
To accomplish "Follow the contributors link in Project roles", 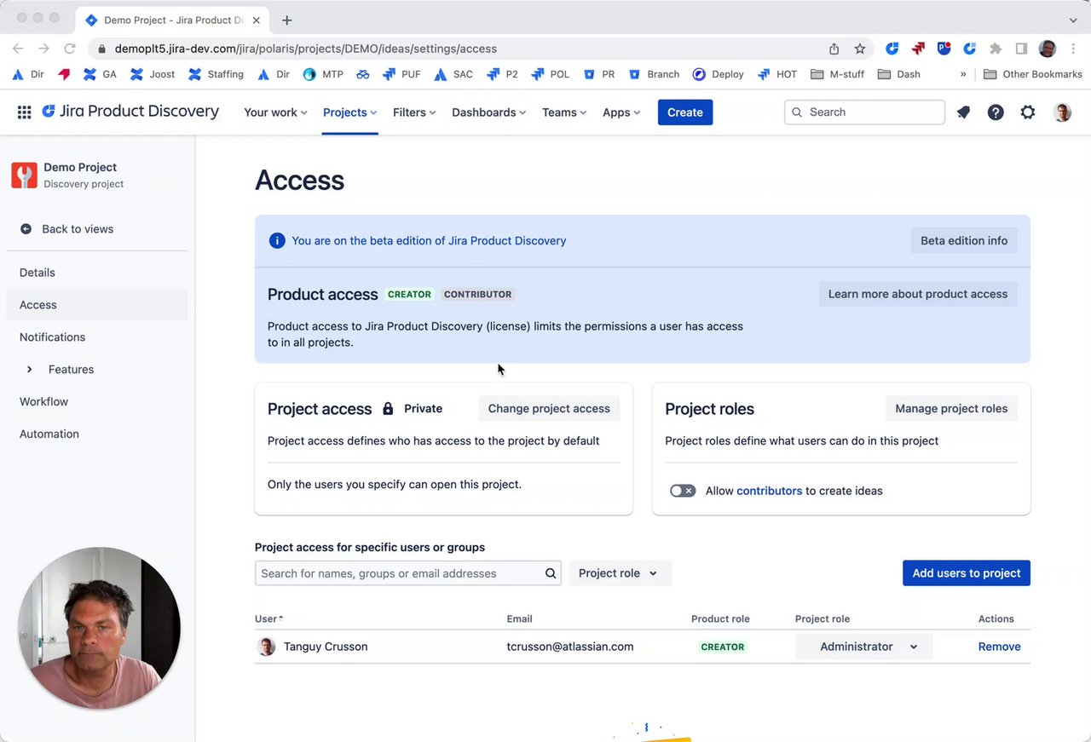I will pos(769,491).
